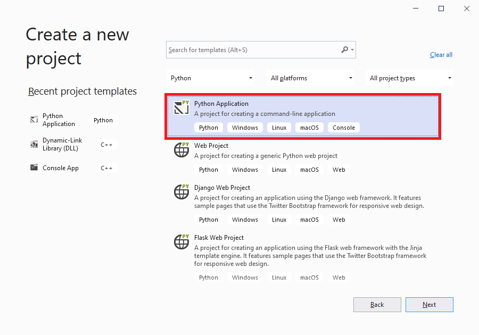479x335 pixels.
Task: Click the search magnifier icon
Action: coord(345,50)
